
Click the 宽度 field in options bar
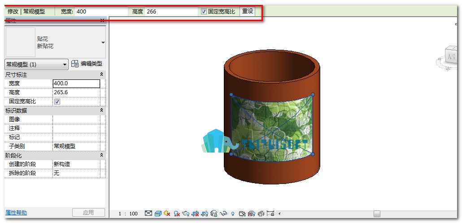coord(101,12)
